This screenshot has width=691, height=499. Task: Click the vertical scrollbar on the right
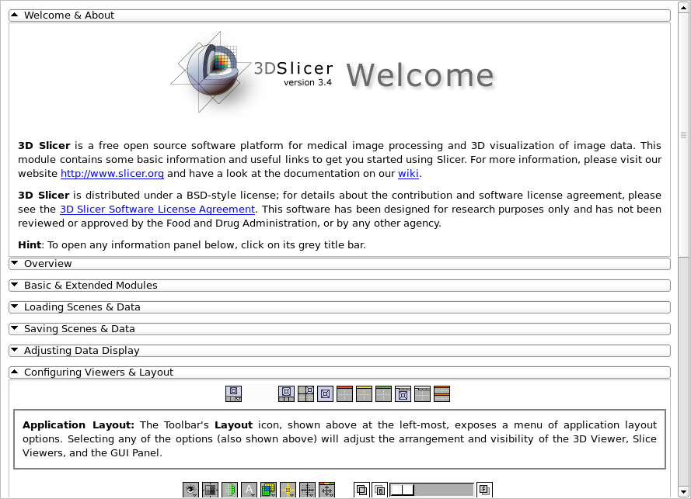[683, 133]
